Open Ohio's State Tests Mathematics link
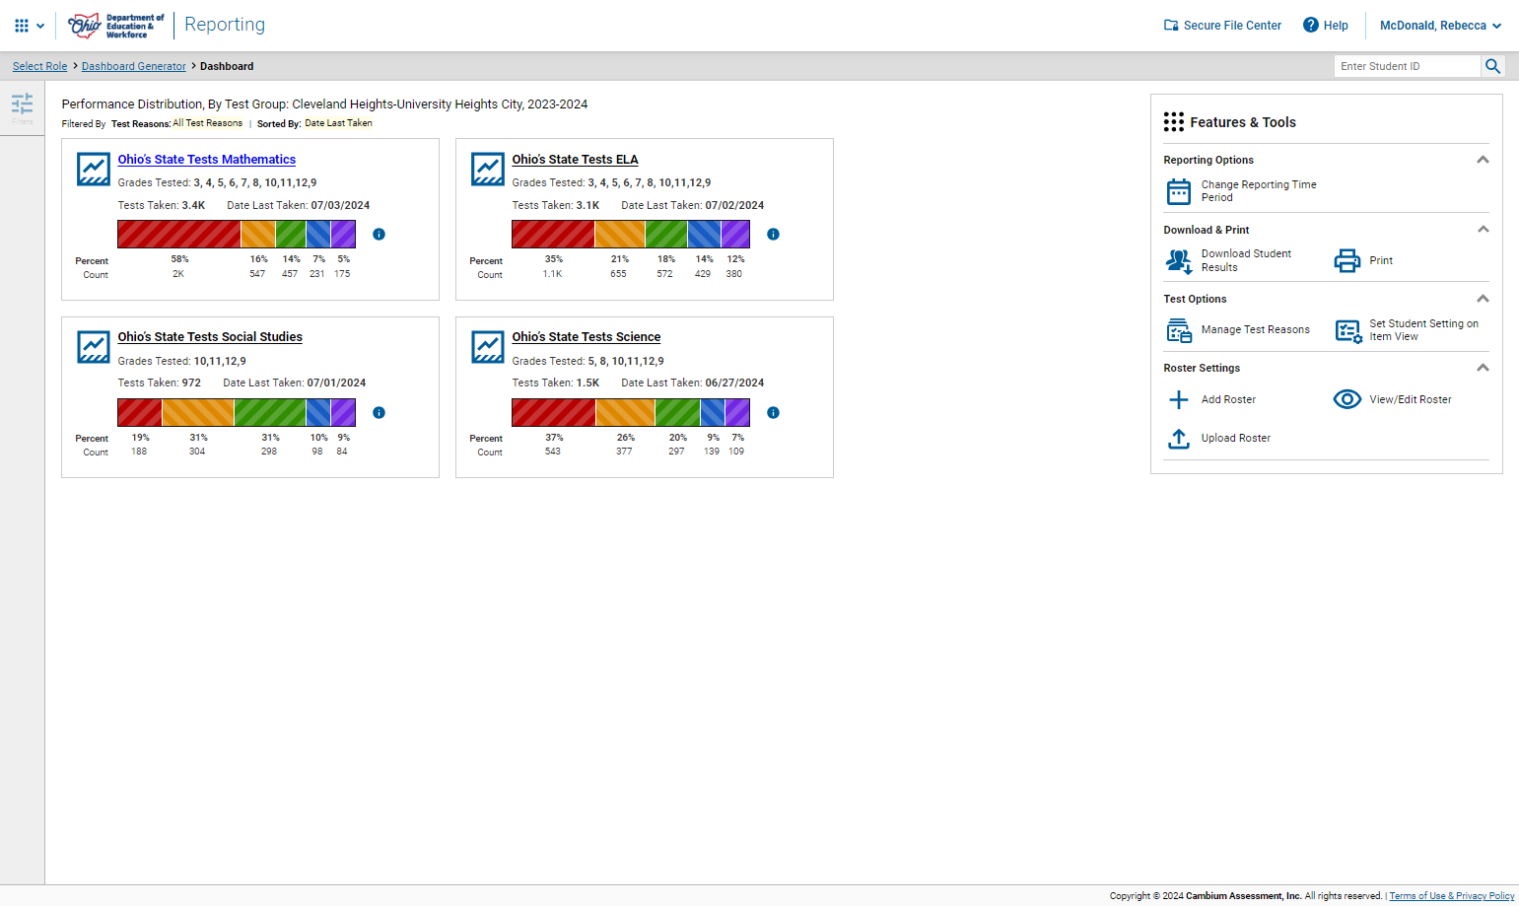This screenshot has width=1519, height=906. coord(207,160)
